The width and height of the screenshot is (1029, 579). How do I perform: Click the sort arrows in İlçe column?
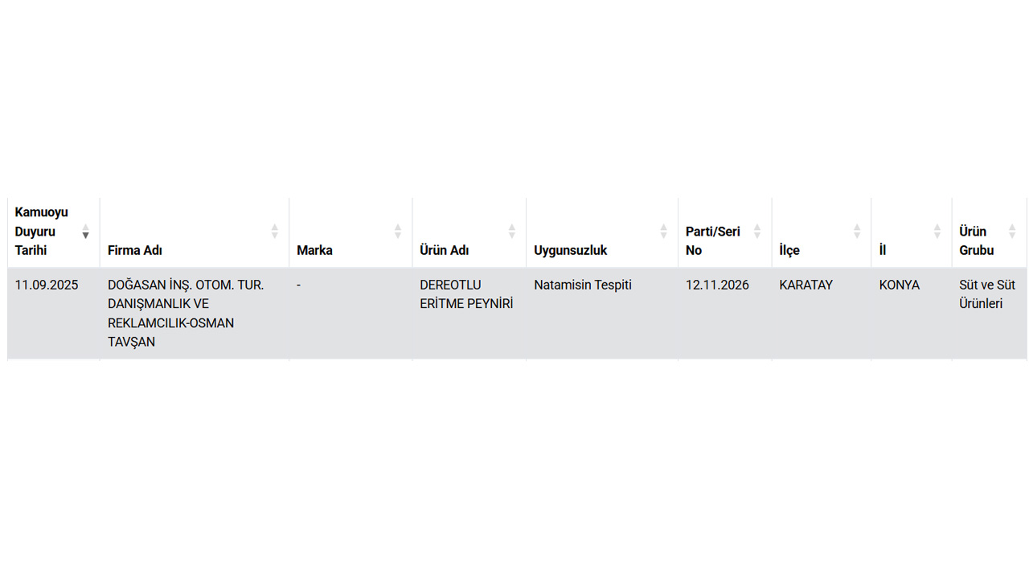point(856,232)
